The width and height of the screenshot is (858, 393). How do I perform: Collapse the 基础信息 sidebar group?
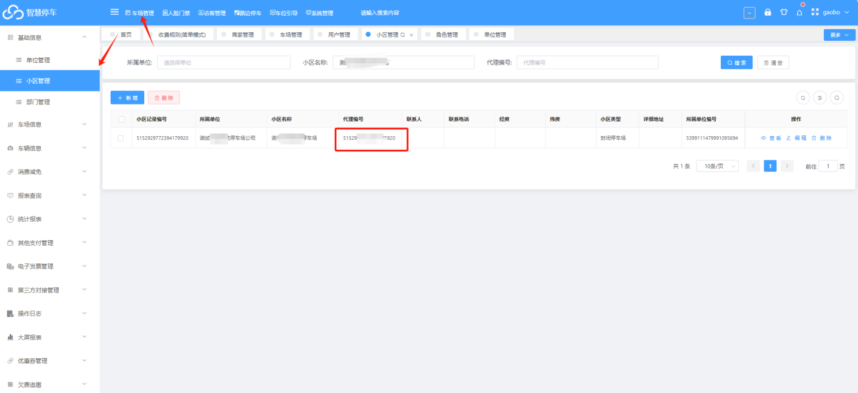coord(50,37)
